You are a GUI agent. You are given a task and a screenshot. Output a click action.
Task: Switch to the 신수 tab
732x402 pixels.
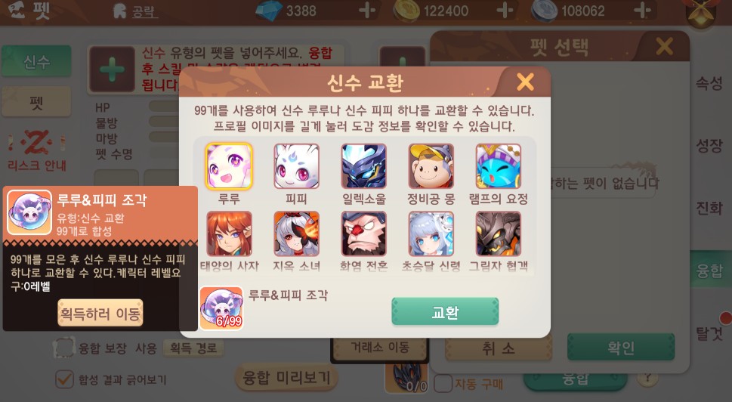[x=36, y=61]
